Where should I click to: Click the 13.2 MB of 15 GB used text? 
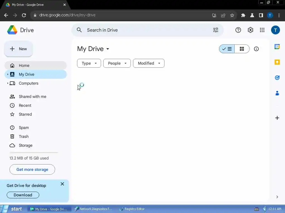click(29, 158)
